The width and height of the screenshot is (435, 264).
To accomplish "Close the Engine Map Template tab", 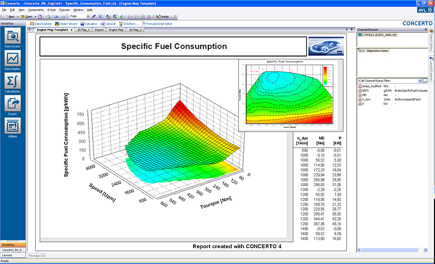I will (x=71, y=30).
